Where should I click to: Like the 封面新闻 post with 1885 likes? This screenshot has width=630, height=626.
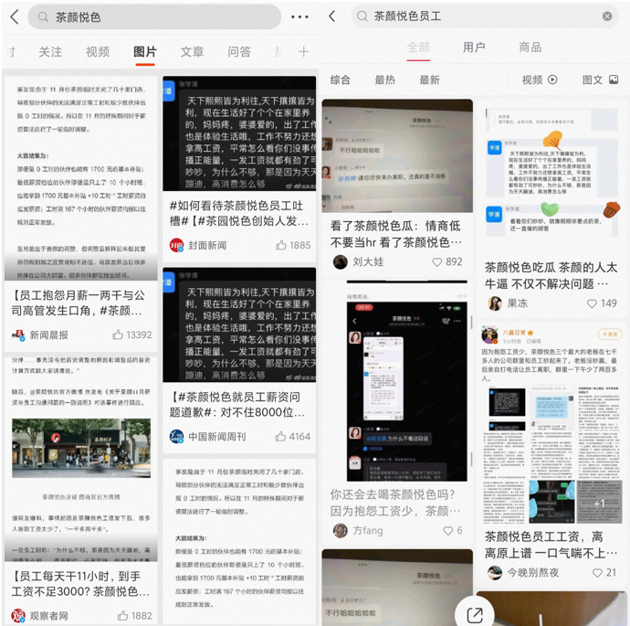point(281,245)
